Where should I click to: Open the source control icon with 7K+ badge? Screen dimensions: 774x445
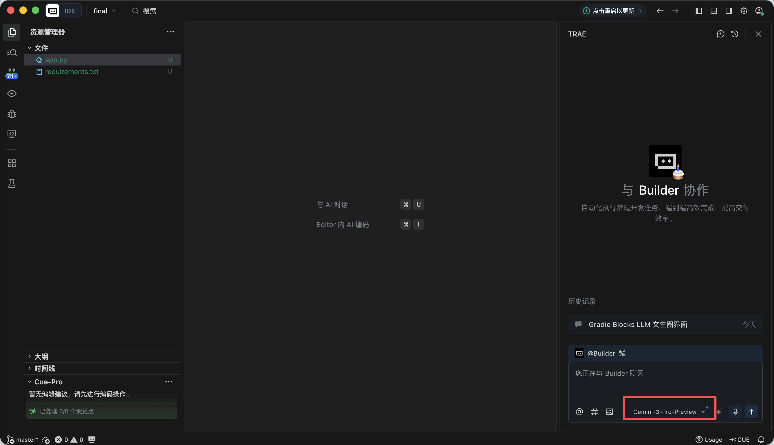click(x=12, y=73)
